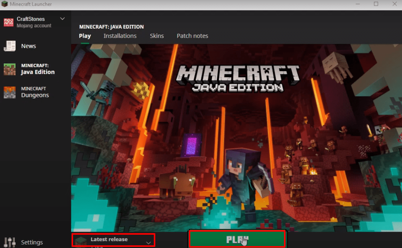Click the Minecraft Dungeons game icon
The height and width of the screenshot is (248, 402).
click(x=10, y=92)
